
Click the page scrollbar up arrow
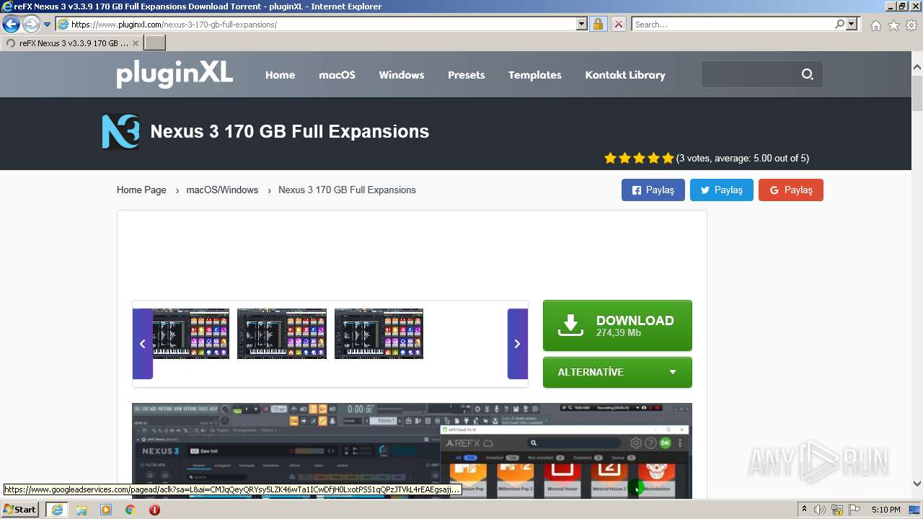point(917,68)
